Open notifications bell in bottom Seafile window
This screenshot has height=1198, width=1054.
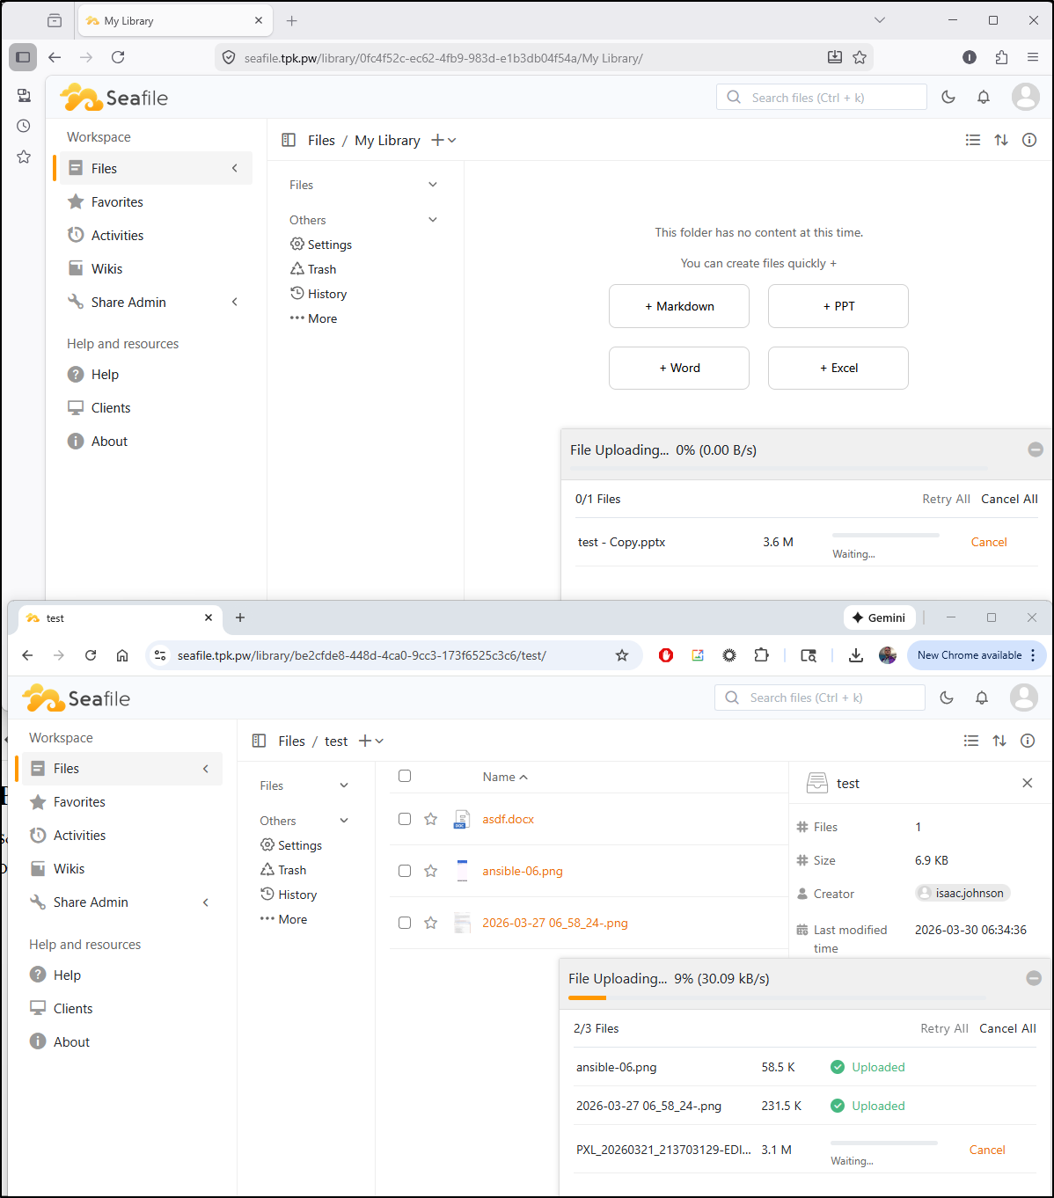(982, 698)
